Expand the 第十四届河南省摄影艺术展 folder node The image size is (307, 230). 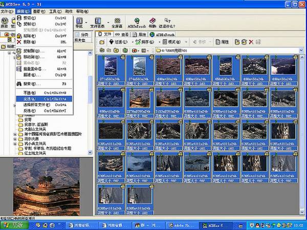[15, 134]
